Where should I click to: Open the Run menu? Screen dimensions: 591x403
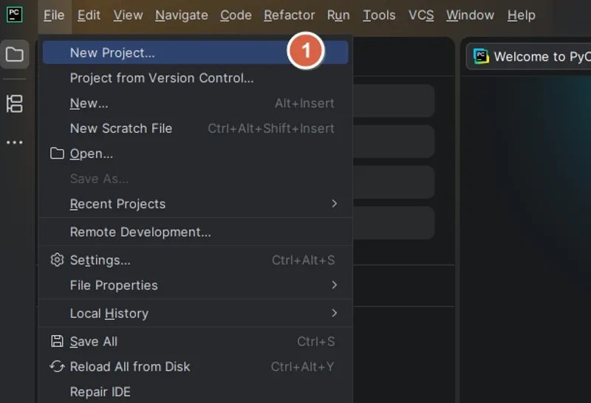338,15
